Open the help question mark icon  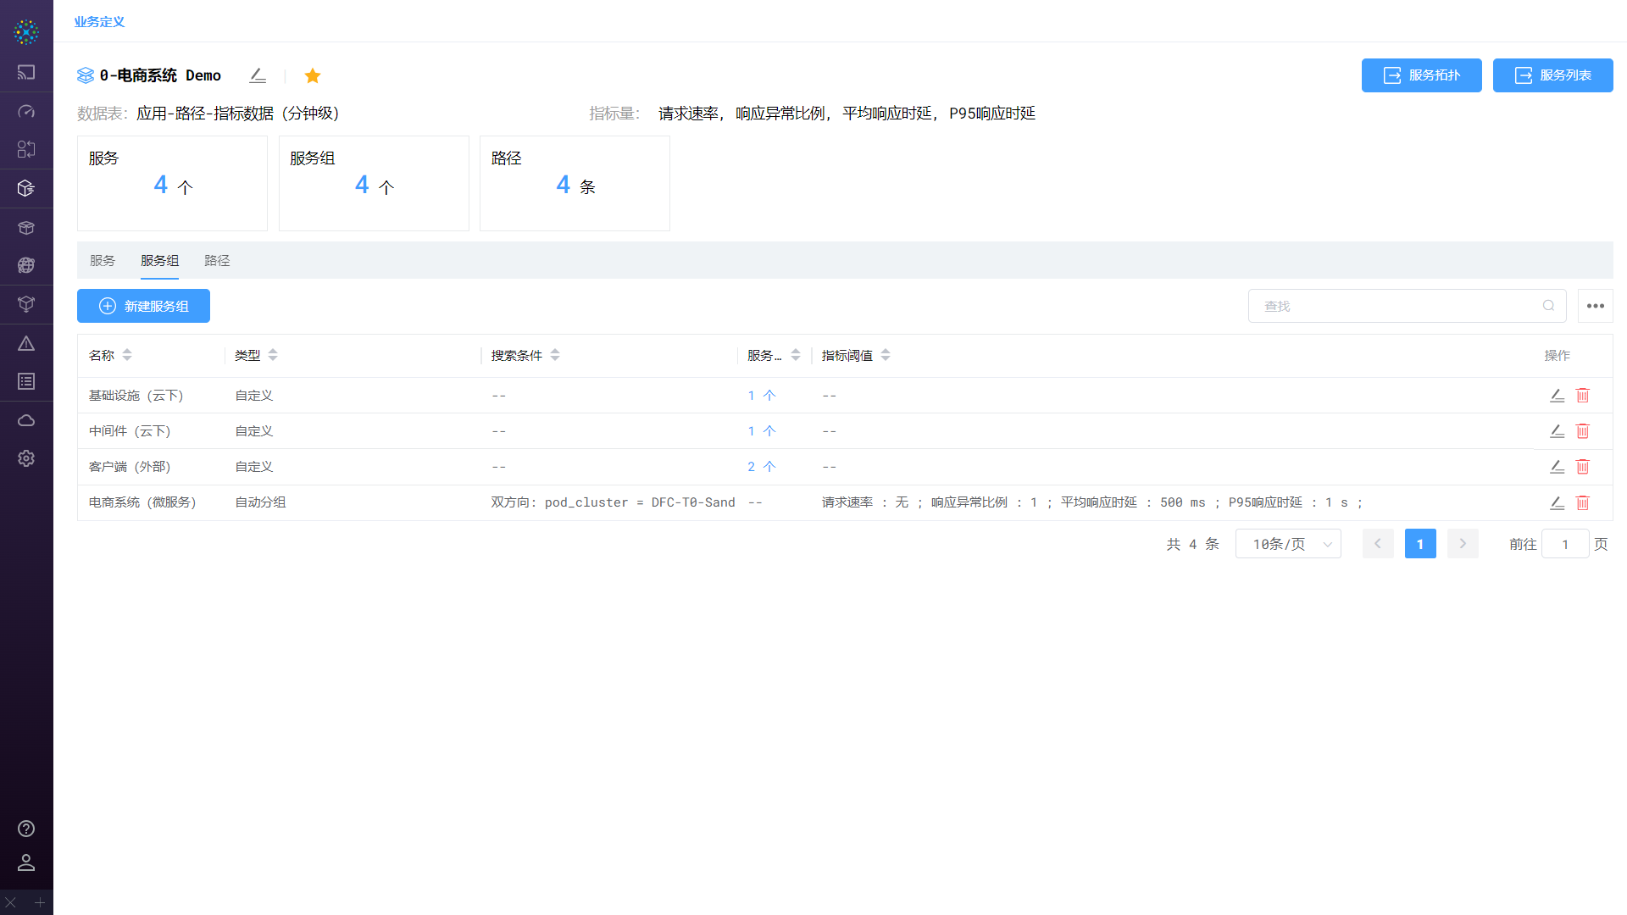click(26, 829)
